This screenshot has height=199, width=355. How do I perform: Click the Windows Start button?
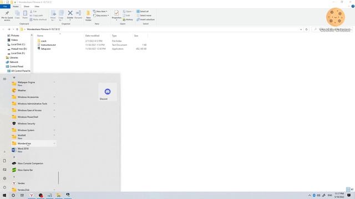(4, 195)
